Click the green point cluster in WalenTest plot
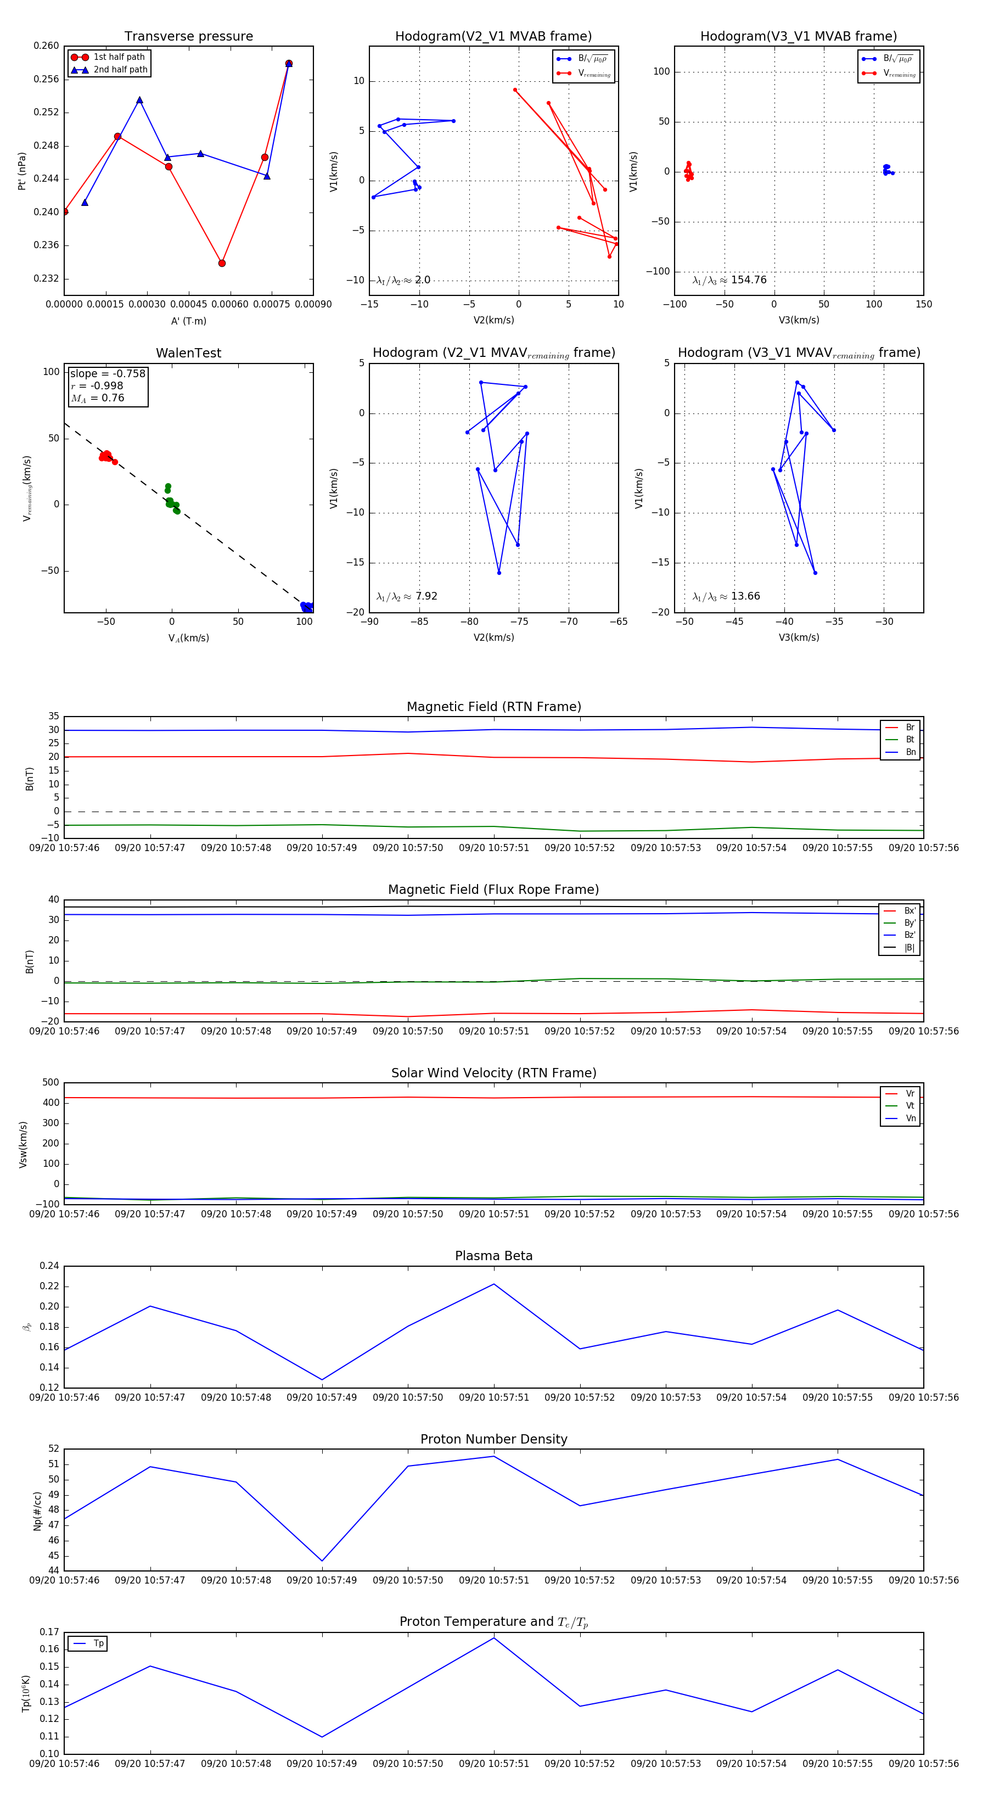The image size is (988, 1812). point(171,501)
